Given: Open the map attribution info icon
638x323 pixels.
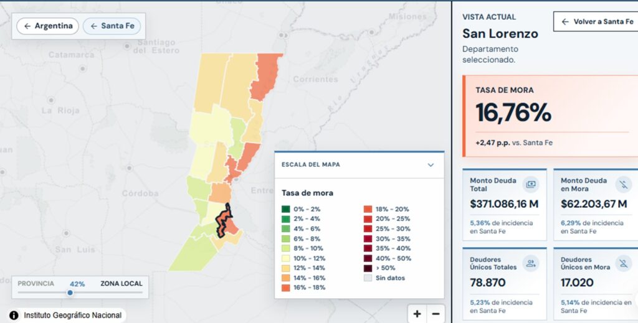Looking at the screenshot, I should [14, 316].
